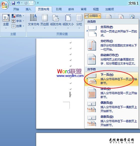This screenshot has height=146, width=140.
Task: Open the 颜色 theme colors dropdown
Action: click(x=18, y=16)
